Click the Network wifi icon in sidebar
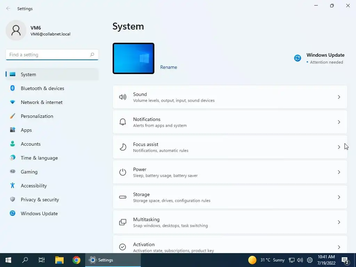The width and height of the screenshot is (356, 267). pyautogui.click(x=13, y=102)
